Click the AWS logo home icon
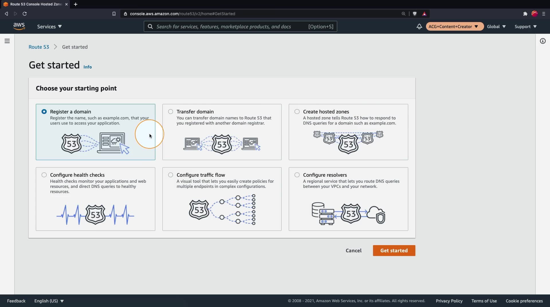Image resolution: width=550 pixels, height=307 pixels. point(19,26)
